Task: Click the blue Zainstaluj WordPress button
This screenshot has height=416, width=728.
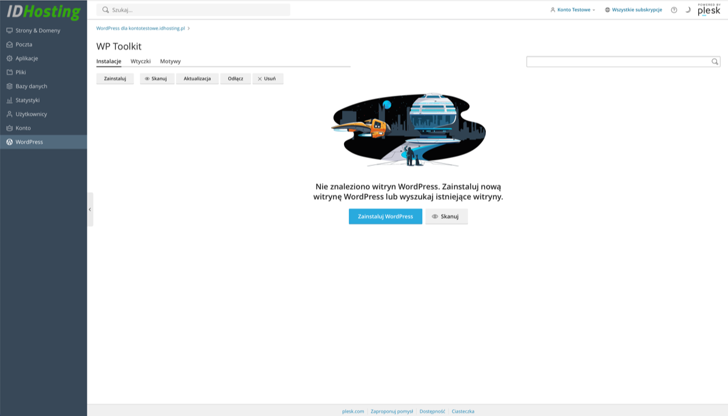Action: point(385,216)
